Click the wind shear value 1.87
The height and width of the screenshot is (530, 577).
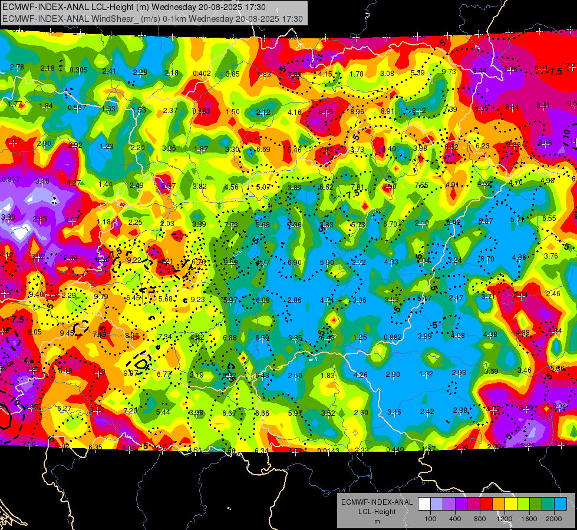point(201,149)
